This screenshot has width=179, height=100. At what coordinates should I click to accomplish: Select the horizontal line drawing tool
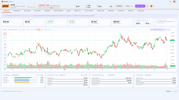tap(5, 41)
